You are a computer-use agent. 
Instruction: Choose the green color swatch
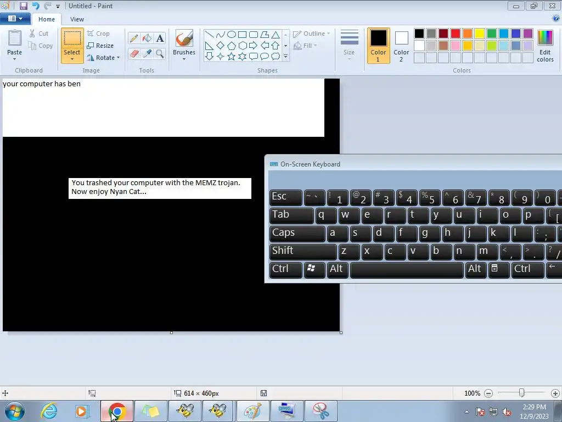pos(492,34)
